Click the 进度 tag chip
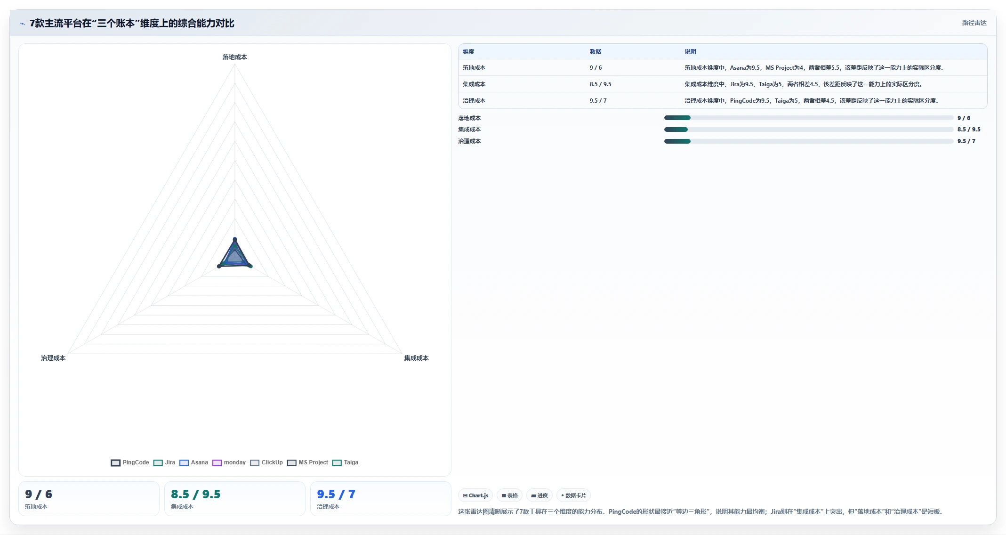This screenshot has width=1006, height=535. coord(539,495)
